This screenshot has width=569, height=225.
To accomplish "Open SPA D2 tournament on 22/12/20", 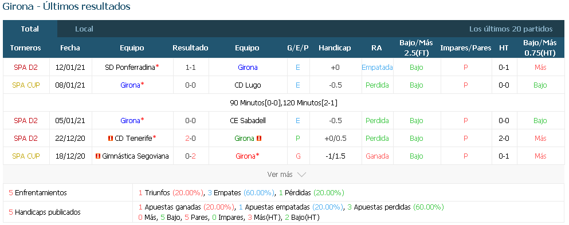I will 26,139.
